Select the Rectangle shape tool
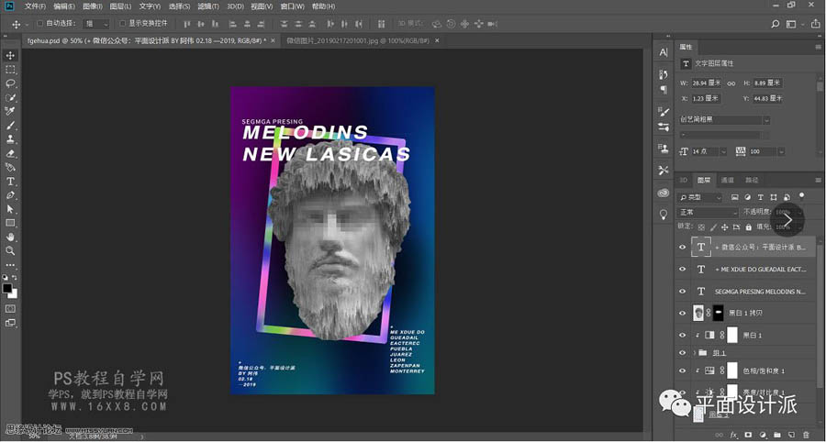This screenshot has width=826, height=442. click(10, 223)
